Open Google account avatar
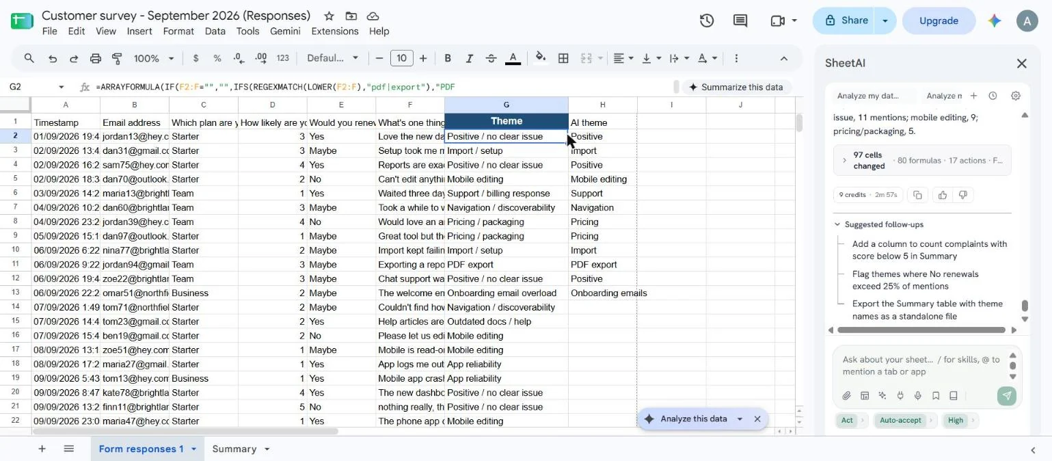The image size is (1052, 461). click(x=1027, y=21)
